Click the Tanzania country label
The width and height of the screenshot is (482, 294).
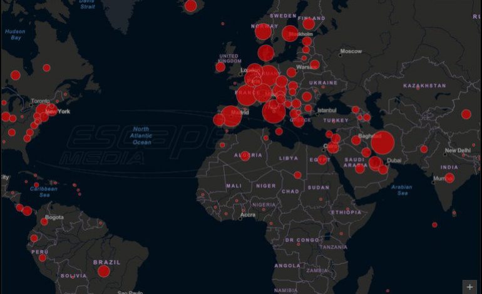point(333,247)
